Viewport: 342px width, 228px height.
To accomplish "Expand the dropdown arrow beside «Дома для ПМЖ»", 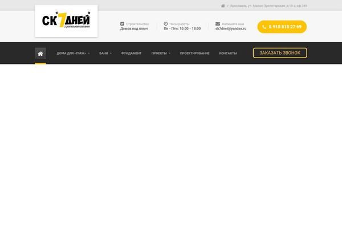I will [x=89, y=53].
